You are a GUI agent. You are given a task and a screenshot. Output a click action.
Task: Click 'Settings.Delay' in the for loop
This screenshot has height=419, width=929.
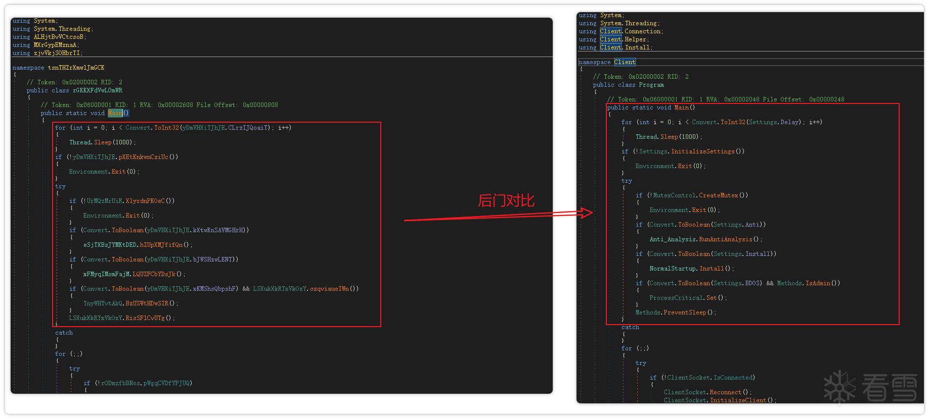click(x=774, y=122)
